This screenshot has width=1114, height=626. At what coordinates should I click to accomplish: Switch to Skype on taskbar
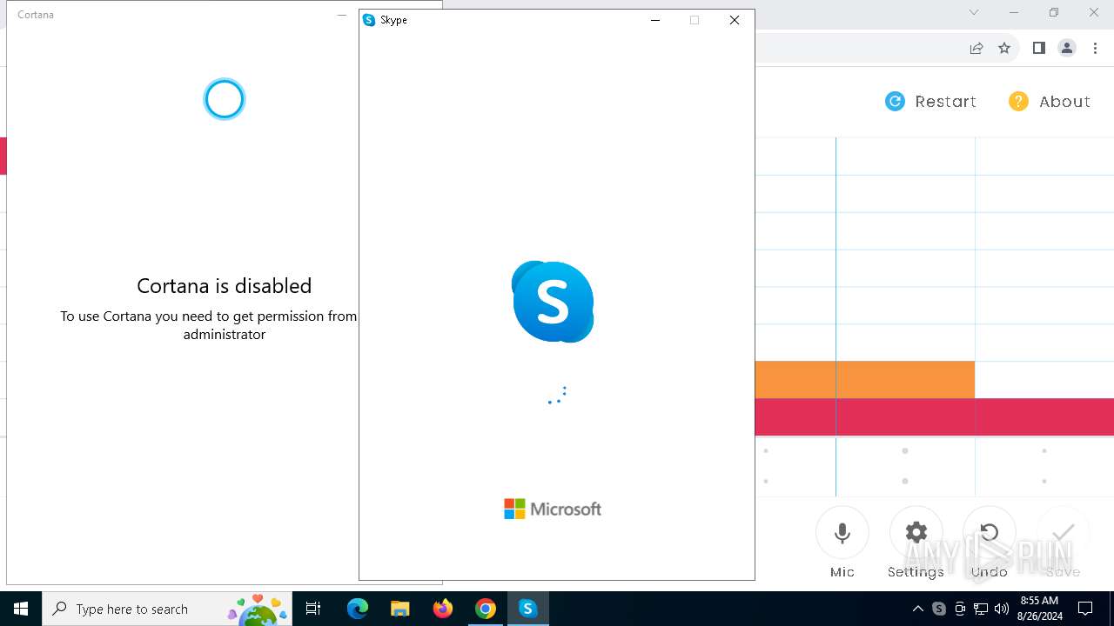527,609
